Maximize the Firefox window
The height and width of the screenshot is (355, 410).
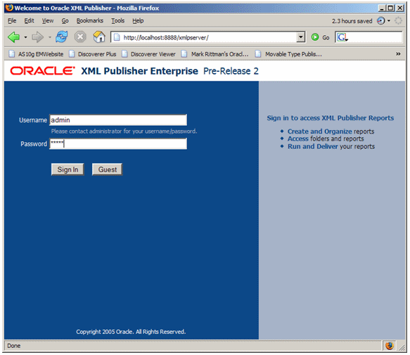pos(390,8)
